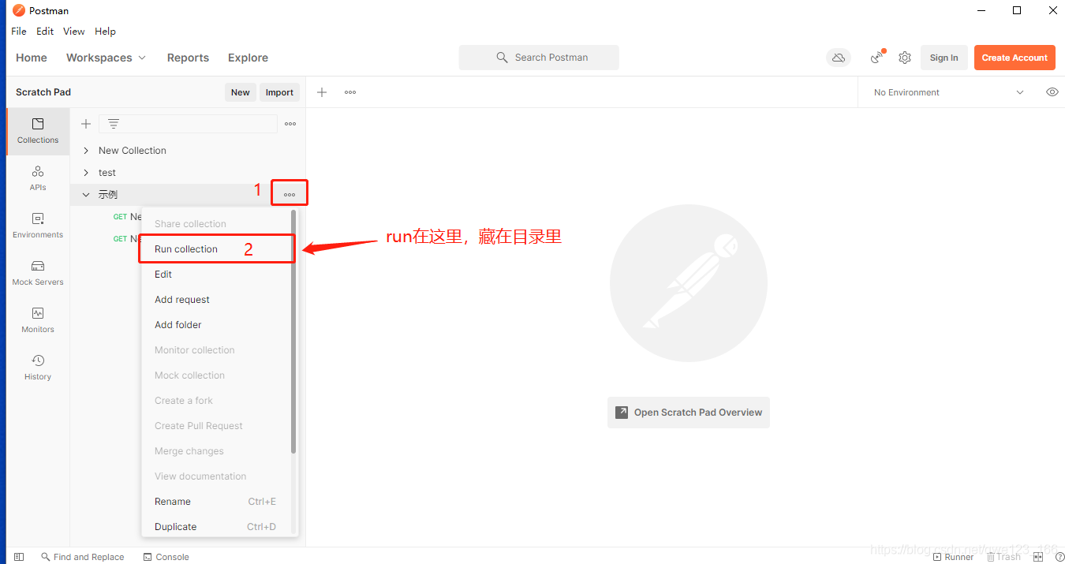
Task: Click the New button
Action: point(241,92)
